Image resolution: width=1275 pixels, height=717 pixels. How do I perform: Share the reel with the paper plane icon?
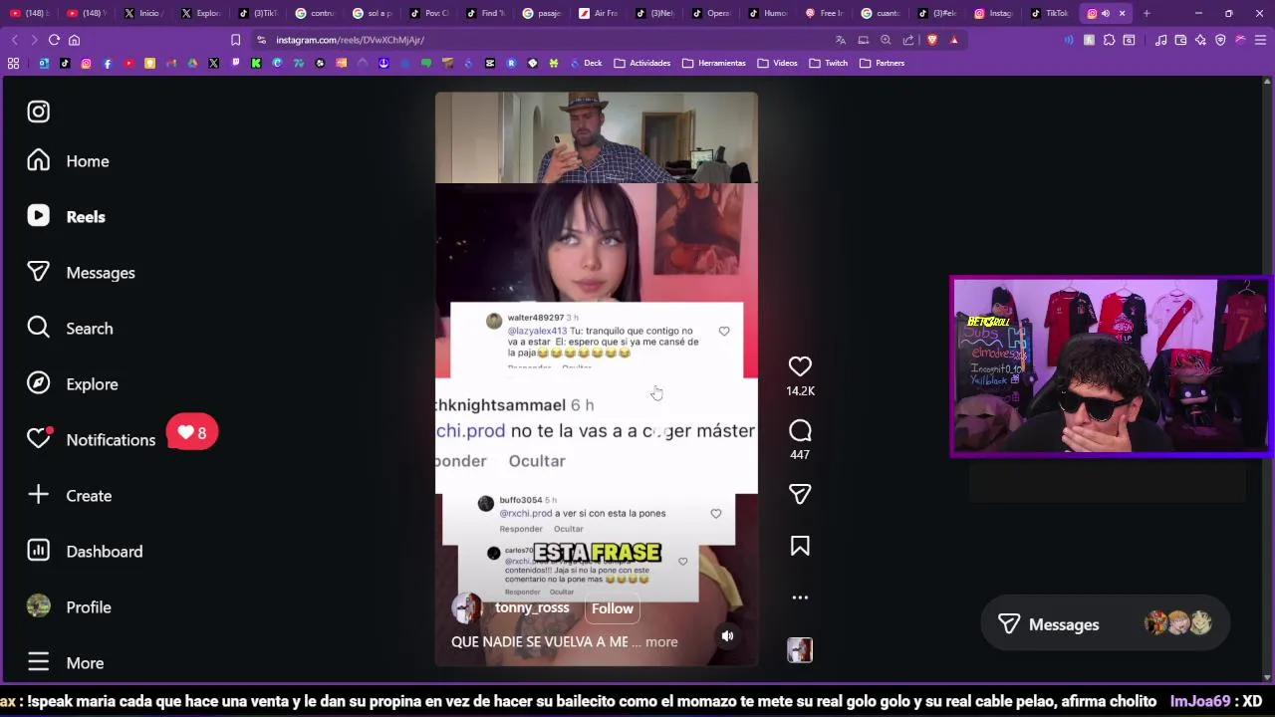(x=800, y=495)
